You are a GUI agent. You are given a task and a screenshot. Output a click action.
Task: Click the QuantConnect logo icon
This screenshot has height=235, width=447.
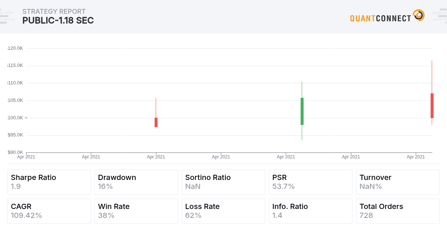coord(419,15)
